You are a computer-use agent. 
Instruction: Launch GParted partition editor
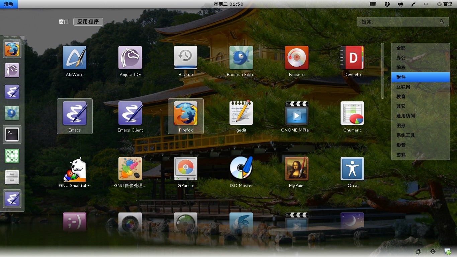point(186,172)
